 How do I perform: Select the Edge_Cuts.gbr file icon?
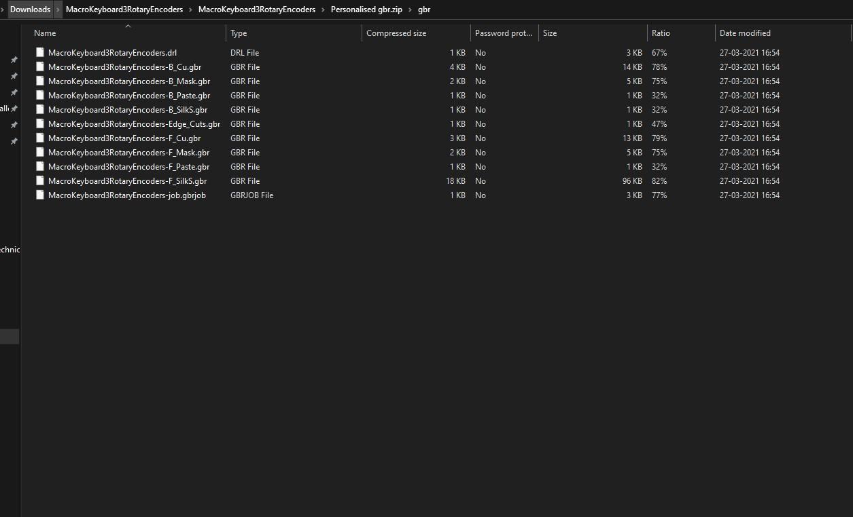click(40, 123)
